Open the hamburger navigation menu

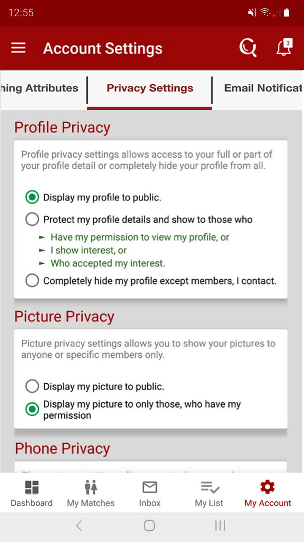click(18, 48)
